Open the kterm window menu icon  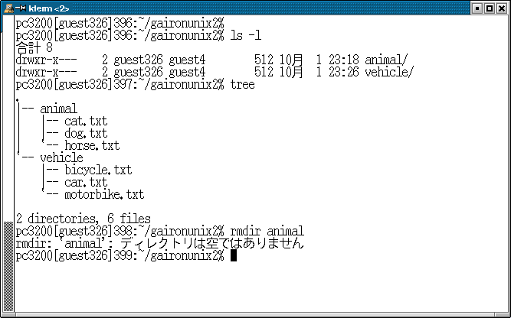click(8, 8)
